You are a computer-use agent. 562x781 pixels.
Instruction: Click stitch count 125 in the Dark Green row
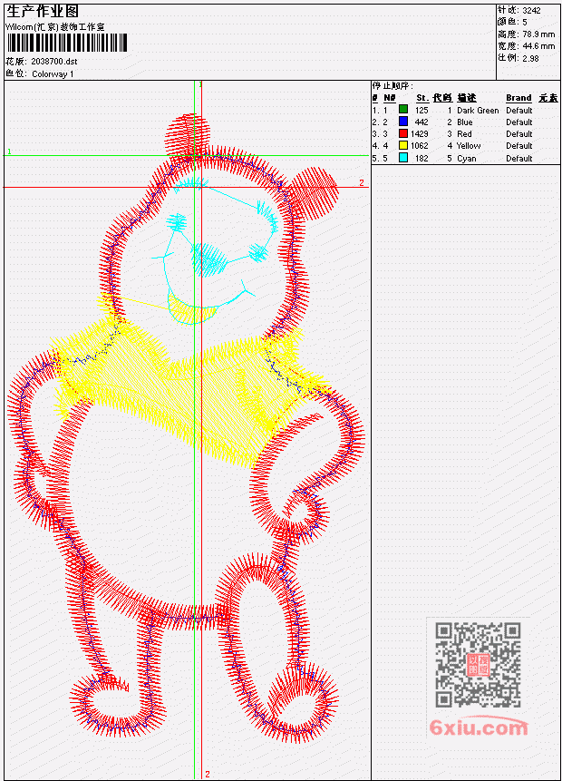421,111
